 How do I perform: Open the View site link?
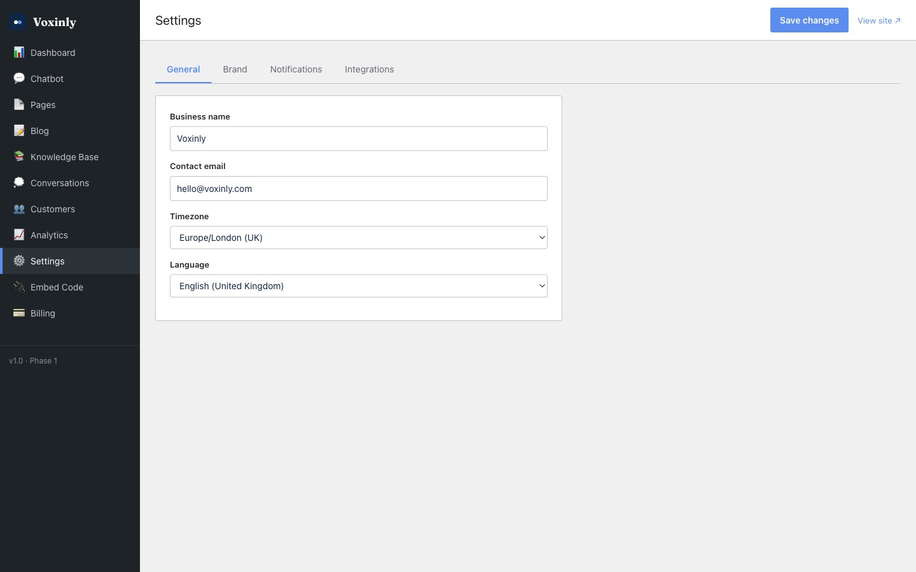point(879,20)
